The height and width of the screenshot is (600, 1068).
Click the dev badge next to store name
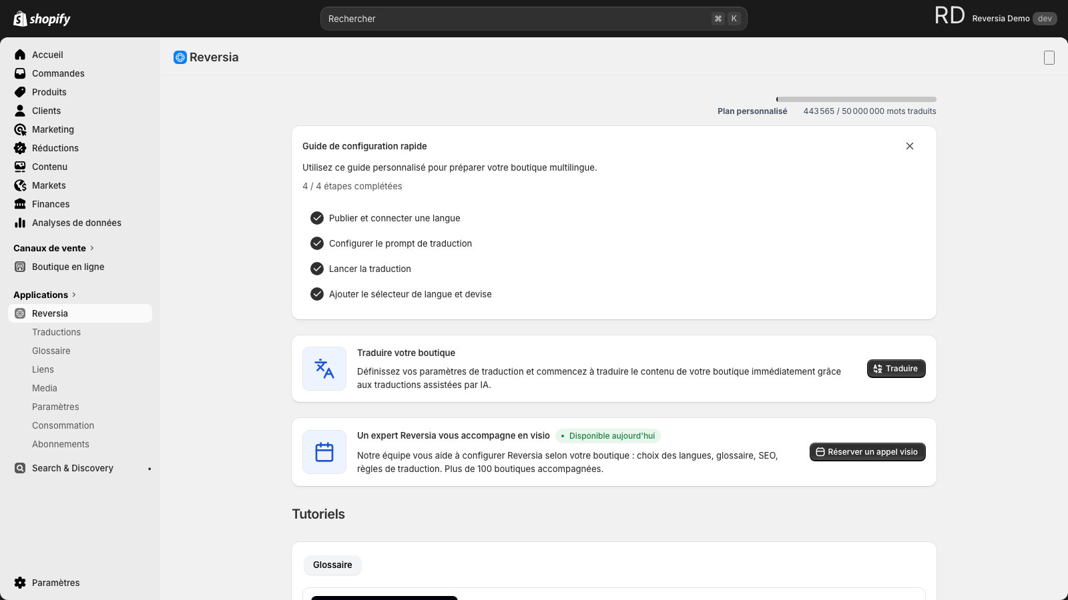click(x=1045, y=19)
